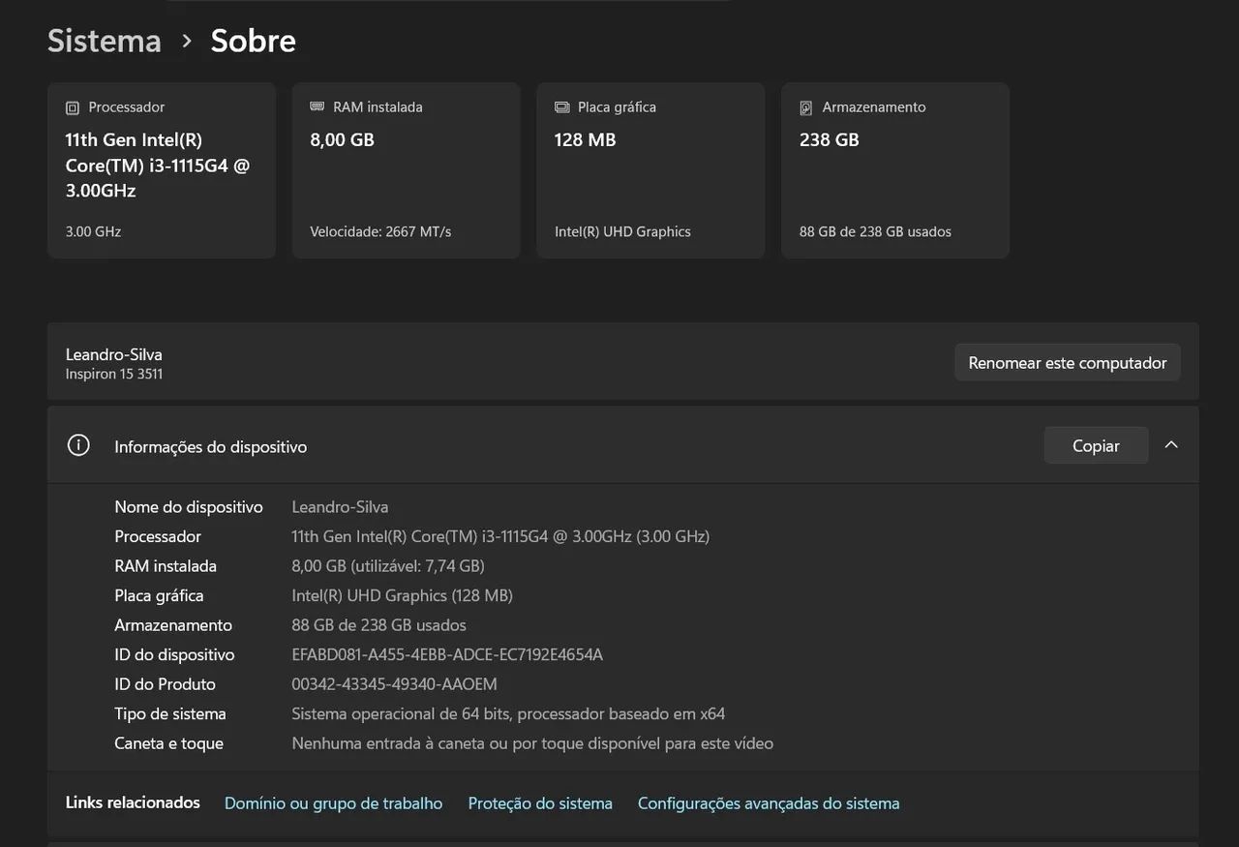Go back to Sistema breadcrumb
The height and width of the screenshot is (847, 1239).
tap(105, 41)
